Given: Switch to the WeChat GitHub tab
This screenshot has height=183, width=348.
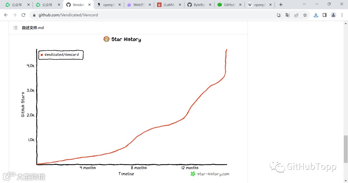Looking at the screenshot, I should [x=229, y=5].
